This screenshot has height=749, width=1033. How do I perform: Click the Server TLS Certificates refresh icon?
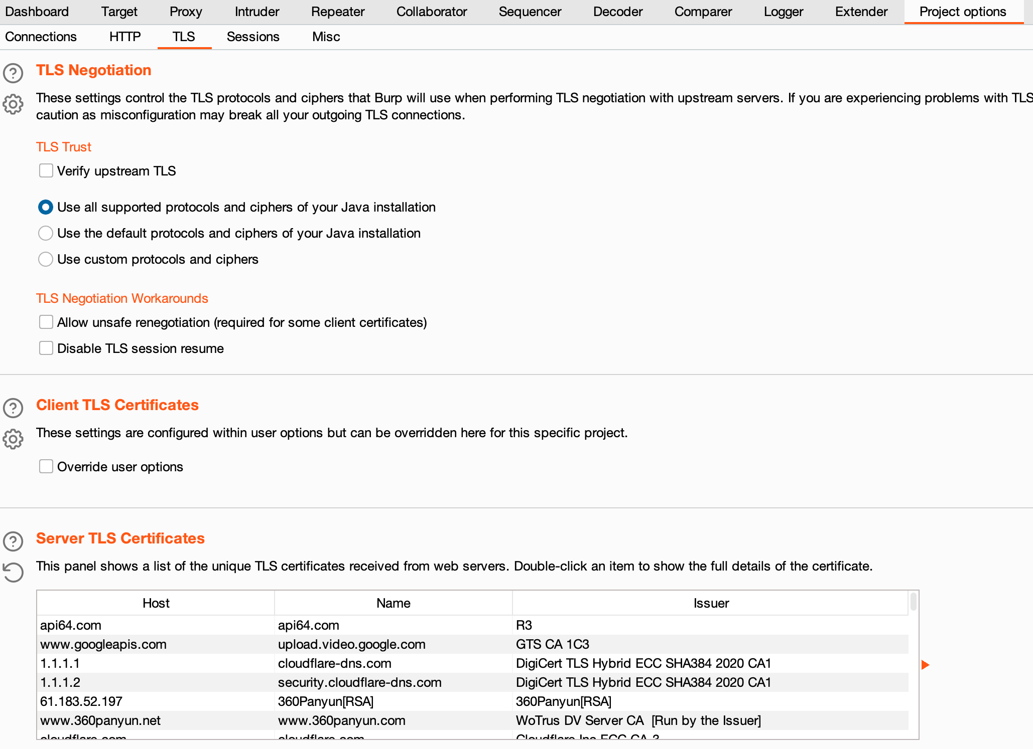13,573
